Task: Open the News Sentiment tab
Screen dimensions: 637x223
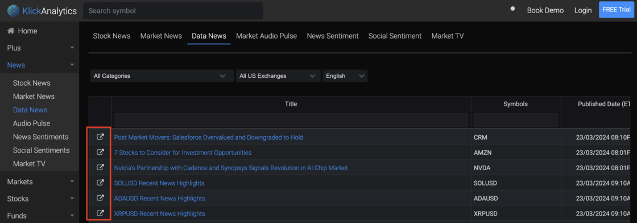Action: [x=333, y=36]
